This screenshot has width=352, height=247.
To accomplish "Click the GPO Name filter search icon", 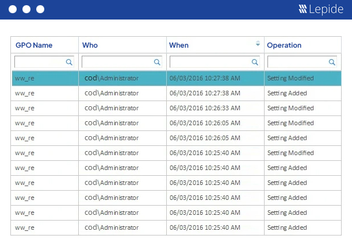I will pos(69,62).
